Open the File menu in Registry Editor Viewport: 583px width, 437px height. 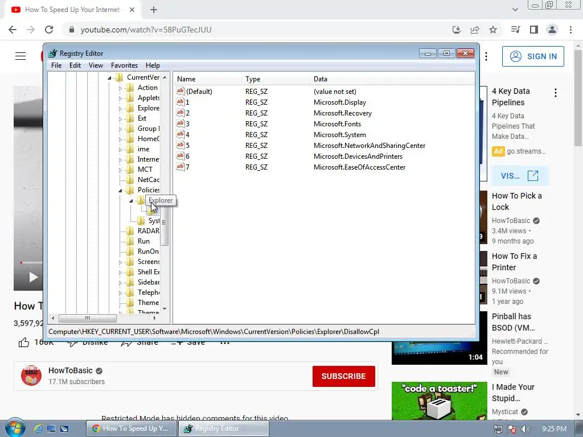click(56, 65)
